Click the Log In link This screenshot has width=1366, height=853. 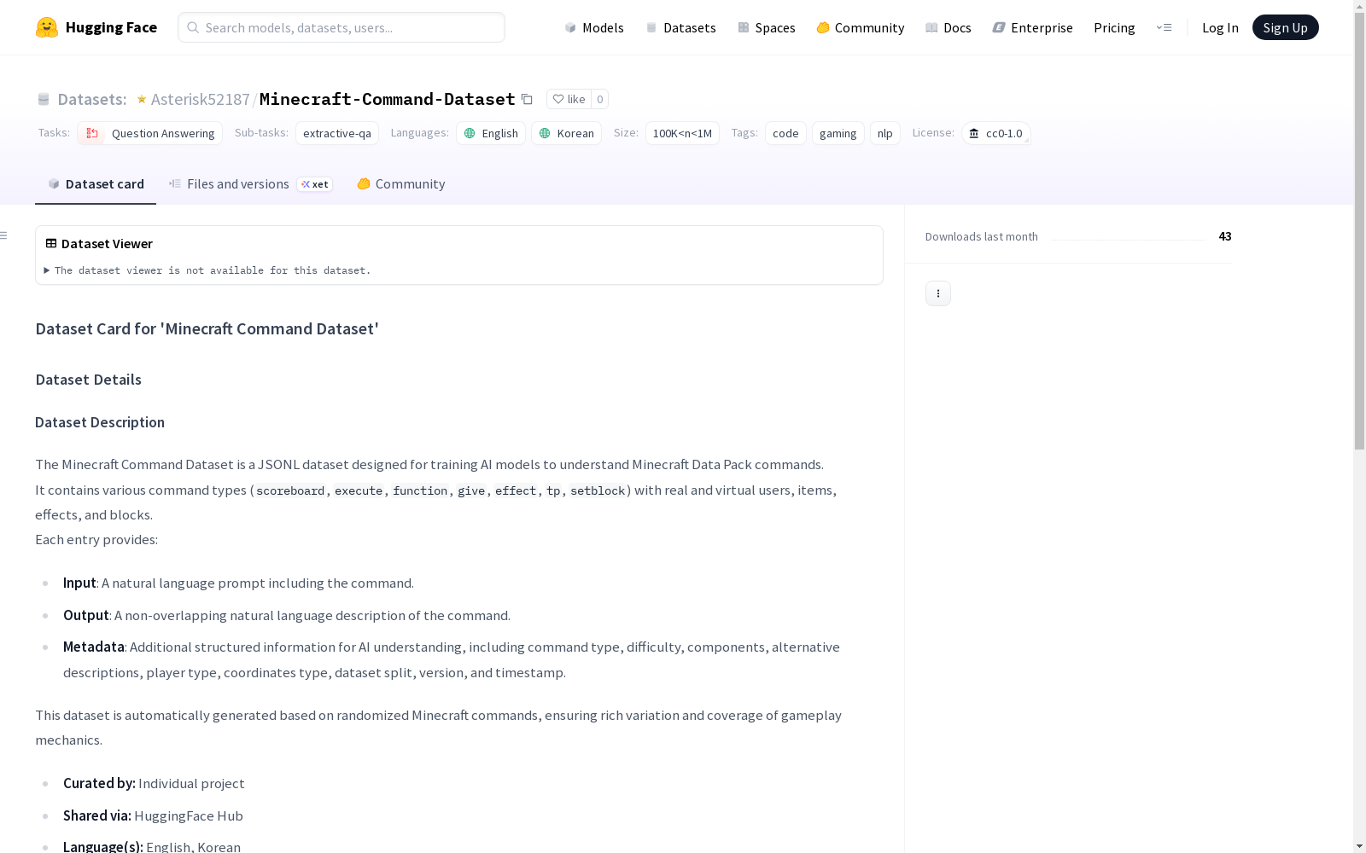[1220, 27]
